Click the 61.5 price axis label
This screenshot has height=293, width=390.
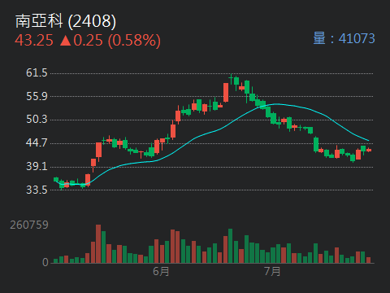[x=37, y=72]
